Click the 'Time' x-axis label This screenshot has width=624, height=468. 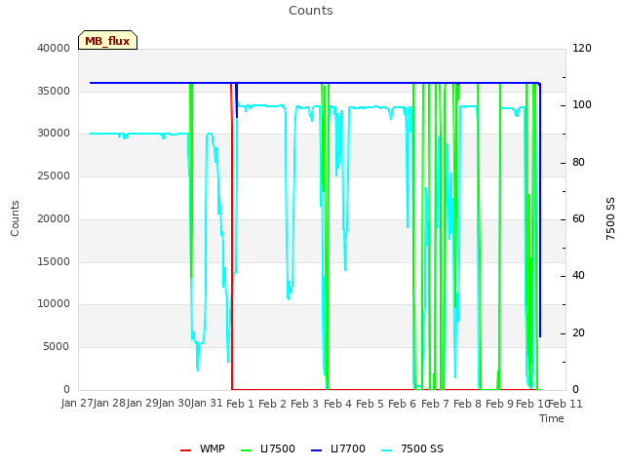coord(552,418)
